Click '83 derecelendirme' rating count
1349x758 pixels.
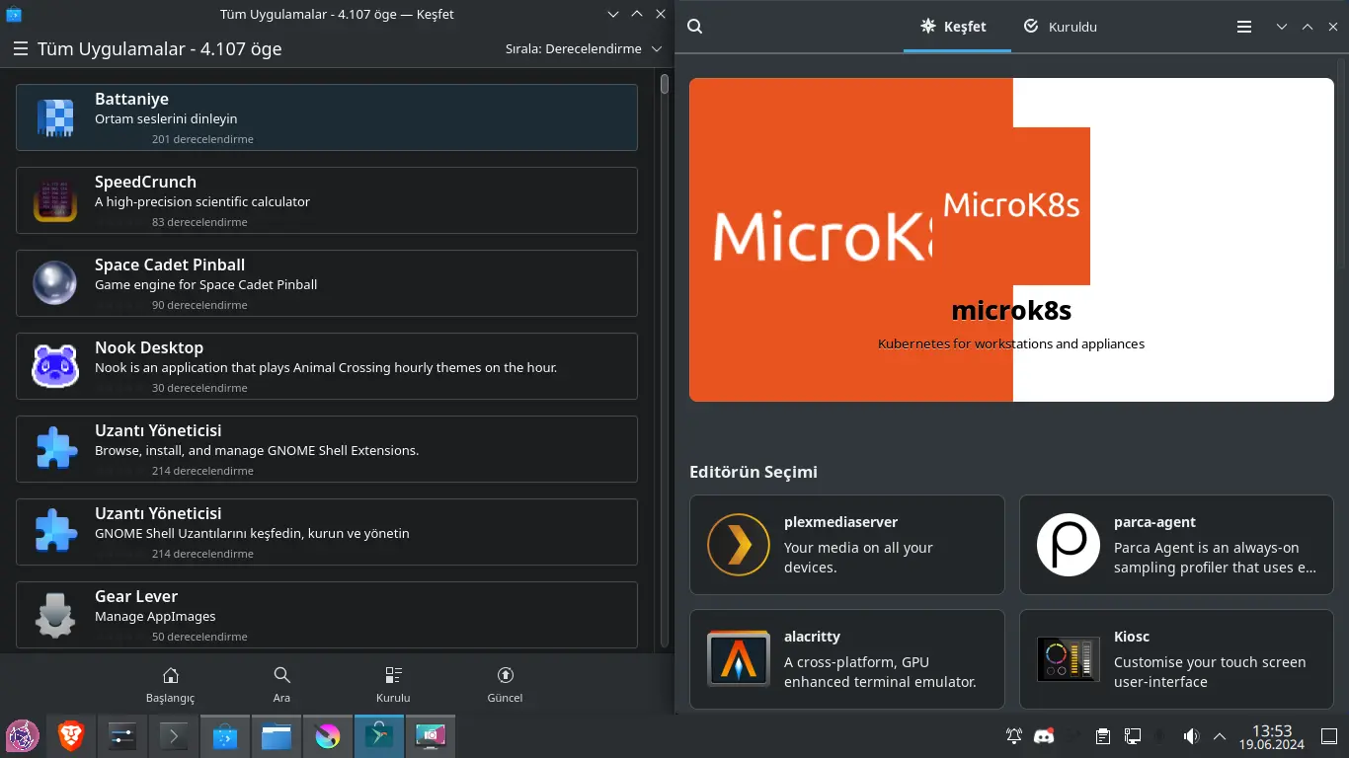coord(199,222)
